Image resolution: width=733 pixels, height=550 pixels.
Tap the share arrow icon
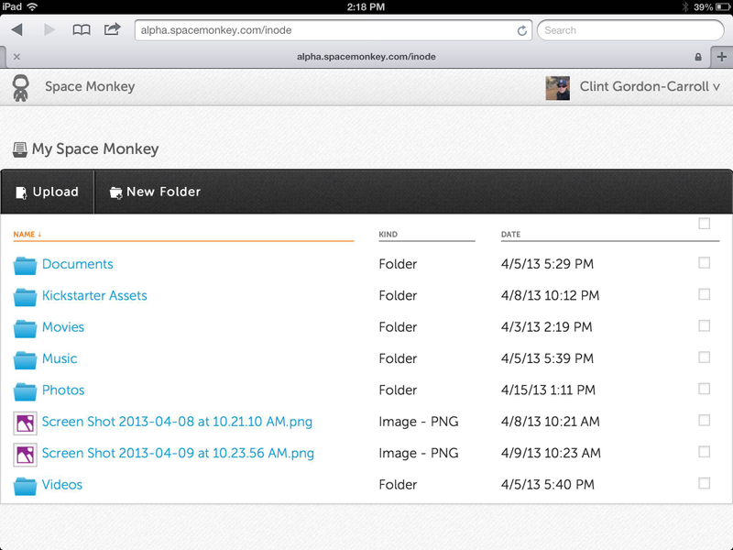coord(112,29)
